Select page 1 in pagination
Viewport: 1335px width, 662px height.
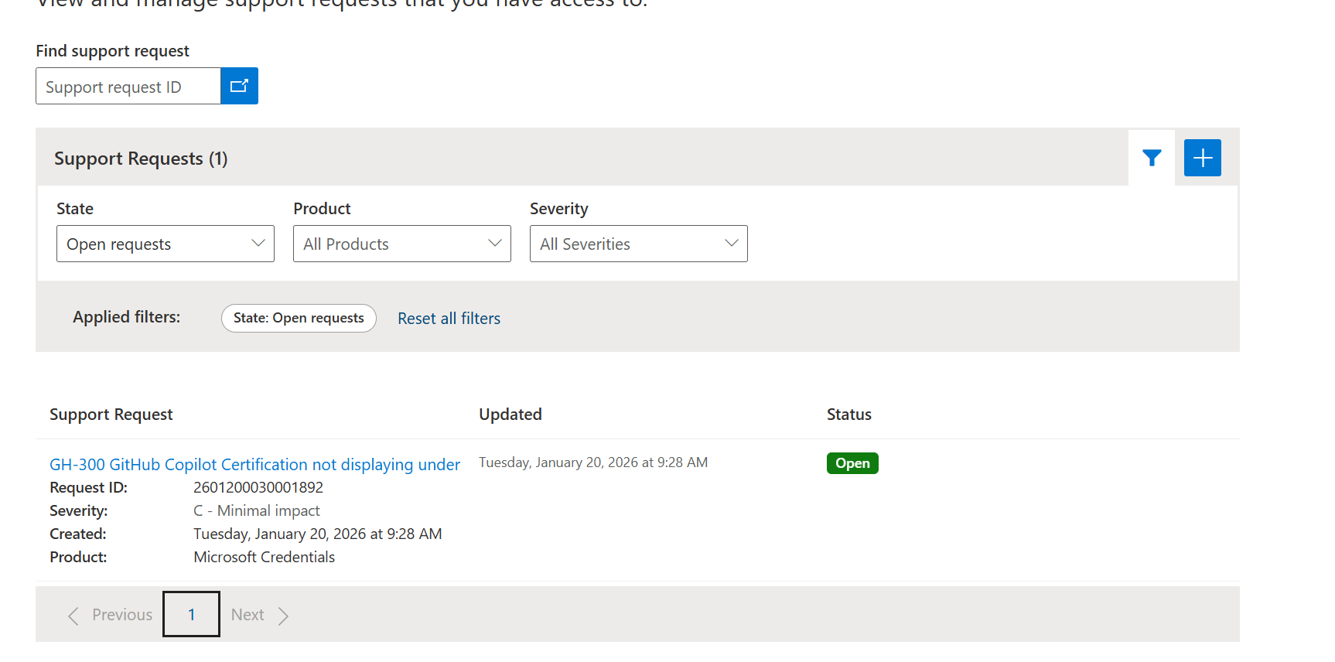(191, 614)
